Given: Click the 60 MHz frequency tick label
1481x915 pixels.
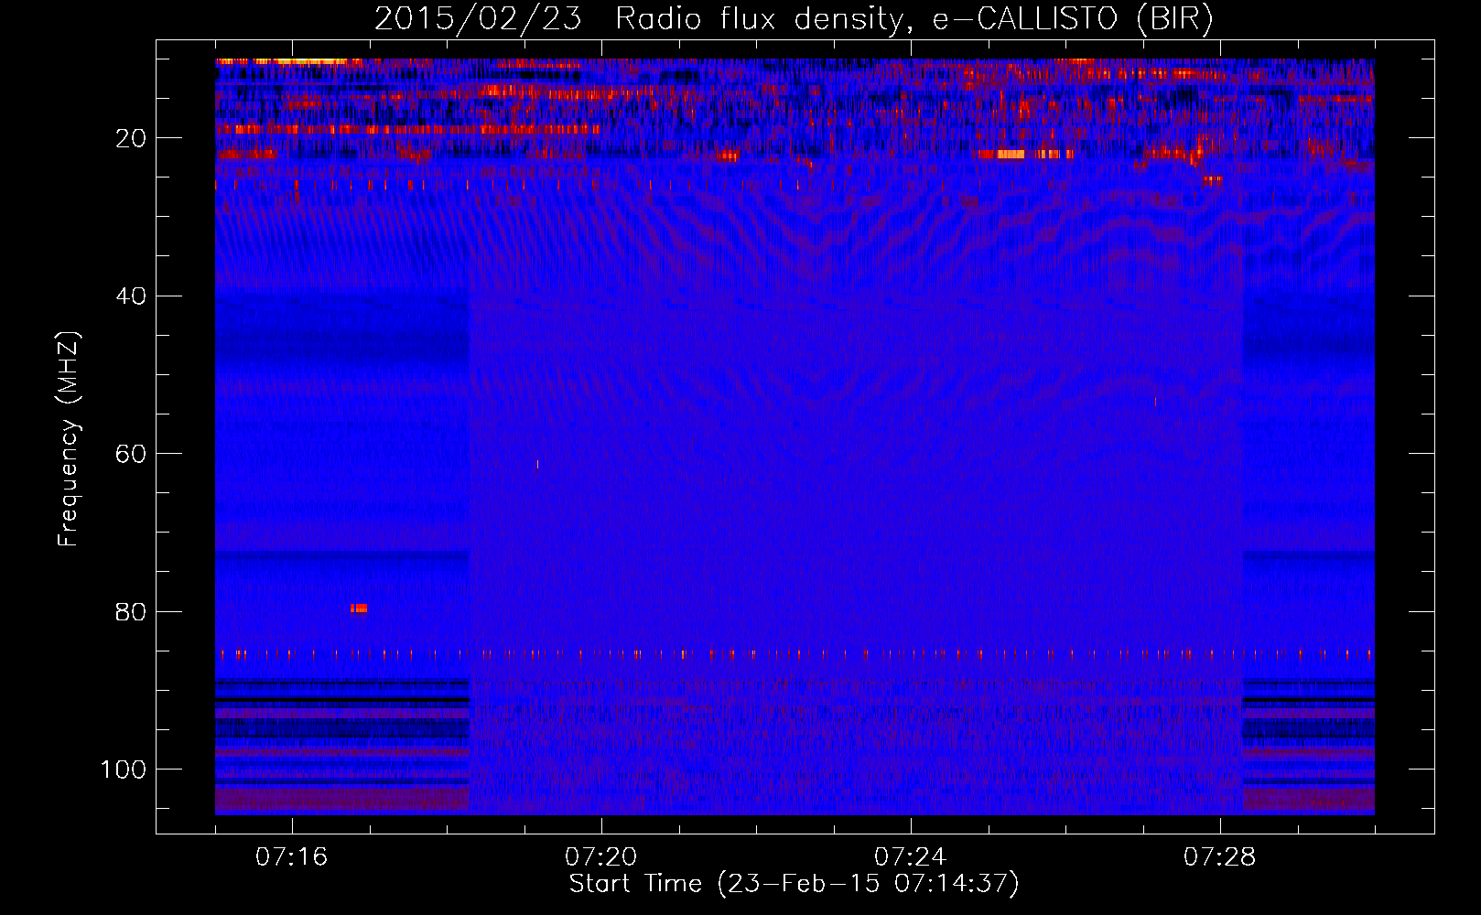Looking at the screenshot, I should [132, 454].
